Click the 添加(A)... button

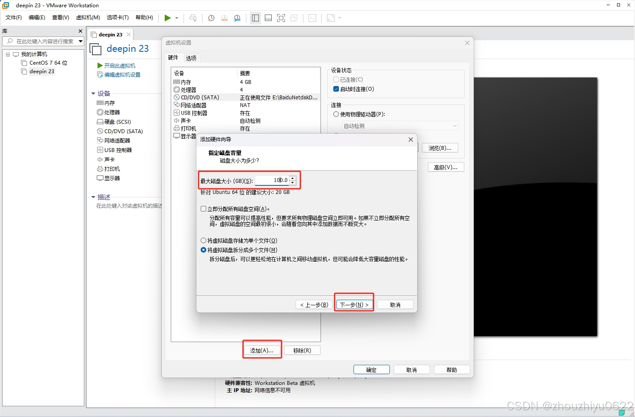(262, 351)
